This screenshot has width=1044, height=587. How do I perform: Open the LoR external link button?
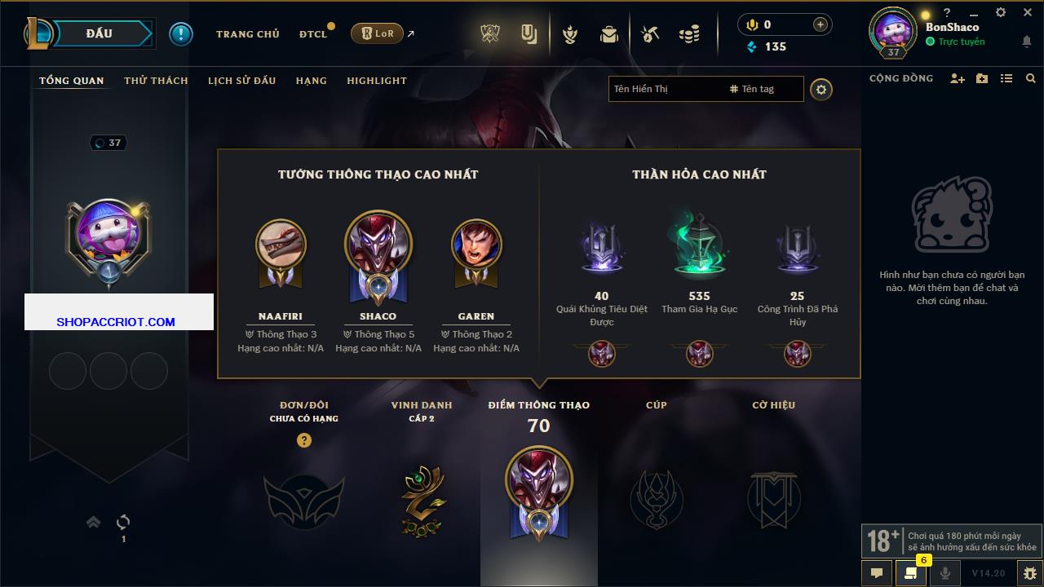pyautogui.click(x=383, y=33)
